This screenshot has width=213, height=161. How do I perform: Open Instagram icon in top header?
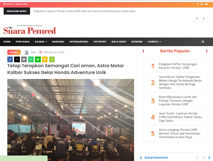click(202, 4)
